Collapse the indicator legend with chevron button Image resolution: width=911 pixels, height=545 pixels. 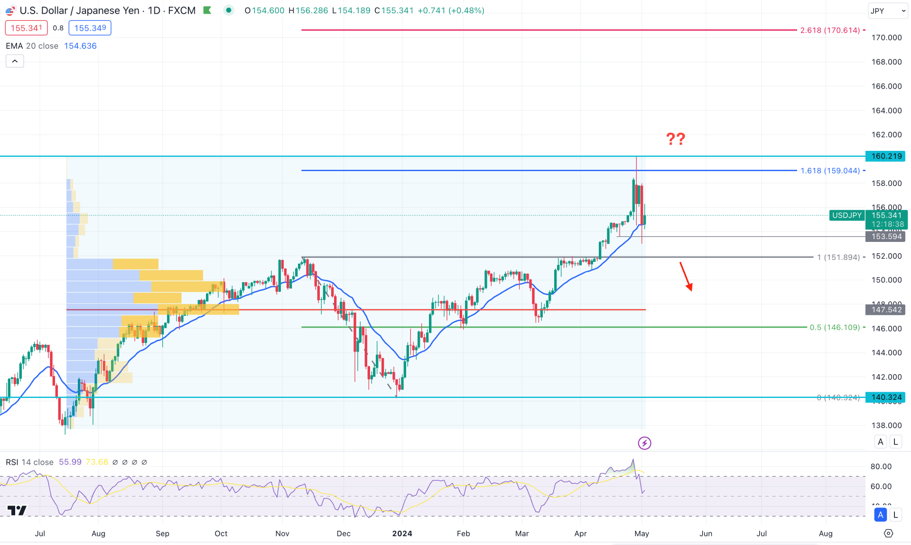click(x=15, y=61)
